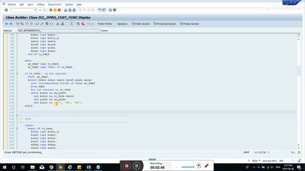This screenshot has height=171, width=305.
Task: Open Excel from the taskbar
Action: click(89, 167)
